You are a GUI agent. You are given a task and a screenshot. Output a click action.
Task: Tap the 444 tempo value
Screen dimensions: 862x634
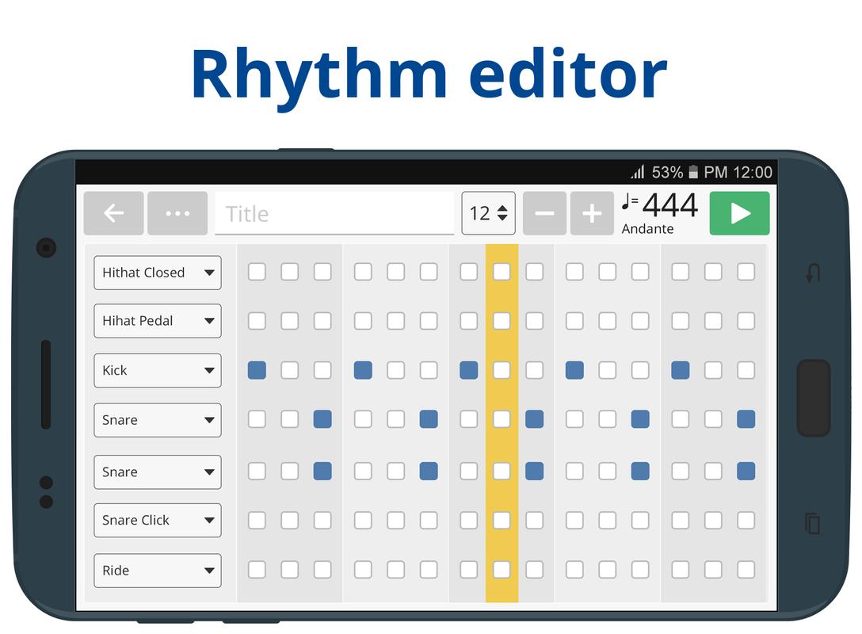tap(670, 205)
